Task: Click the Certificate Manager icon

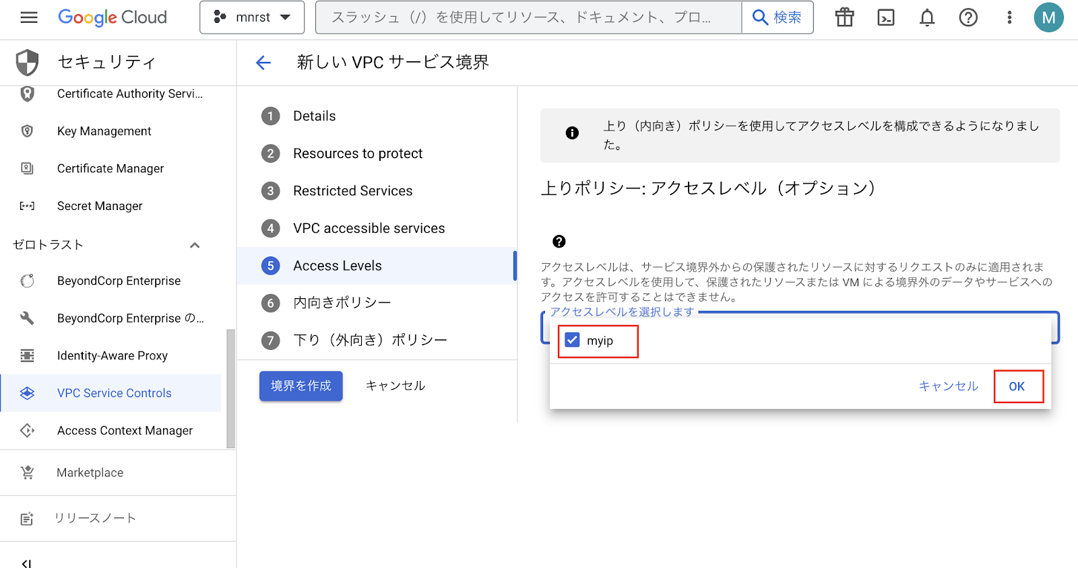Action: click(x=27, y=168)
